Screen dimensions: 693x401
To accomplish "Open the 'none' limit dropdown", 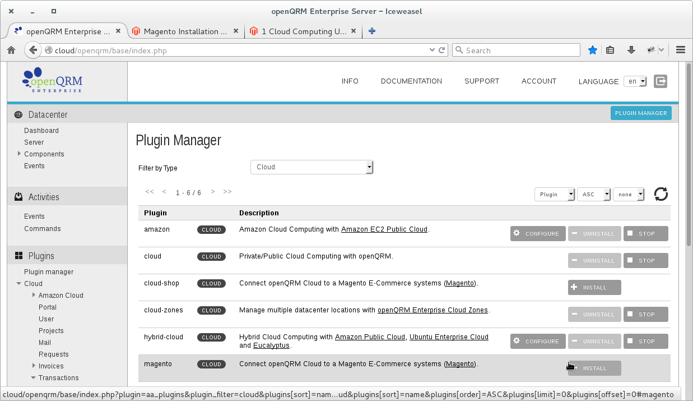I will pyautogui.click(x=629, y=194).
